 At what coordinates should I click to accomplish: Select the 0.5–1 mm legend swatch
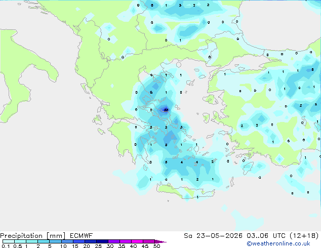click(x=20, y=241)
